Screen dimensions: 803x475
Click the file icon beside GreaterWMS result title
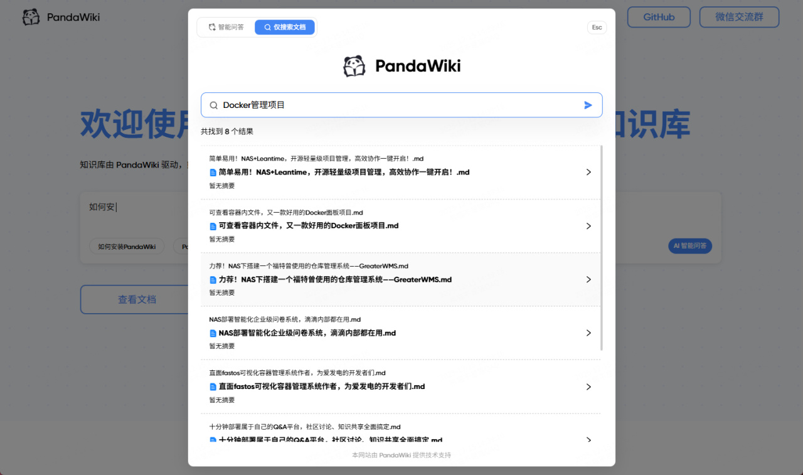[213, 279]
